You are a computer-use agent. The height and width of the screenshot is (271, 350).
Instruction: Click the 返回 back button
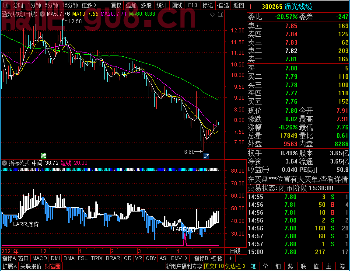(238, 5)
